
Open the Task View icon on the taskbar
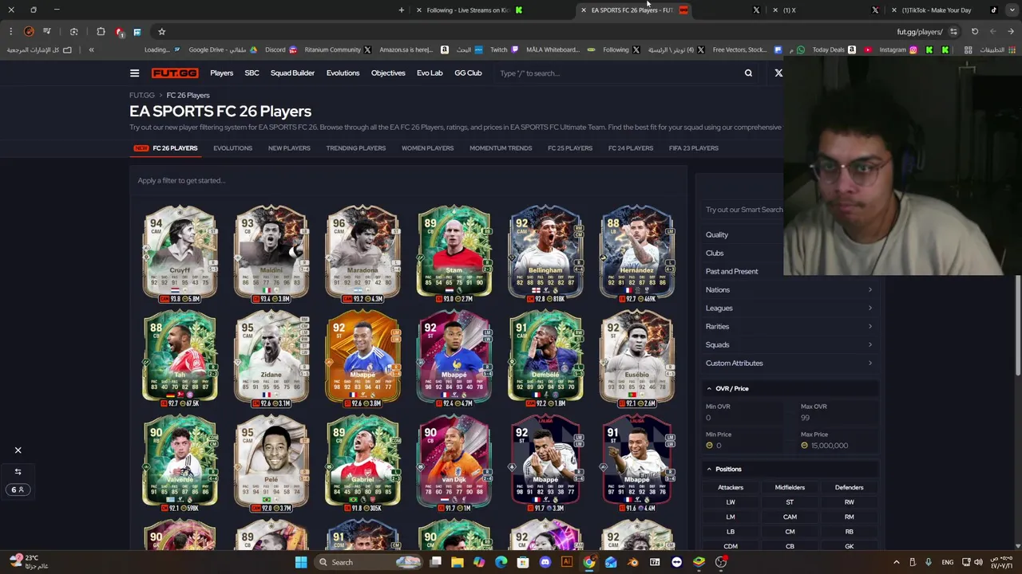[436, 562]
